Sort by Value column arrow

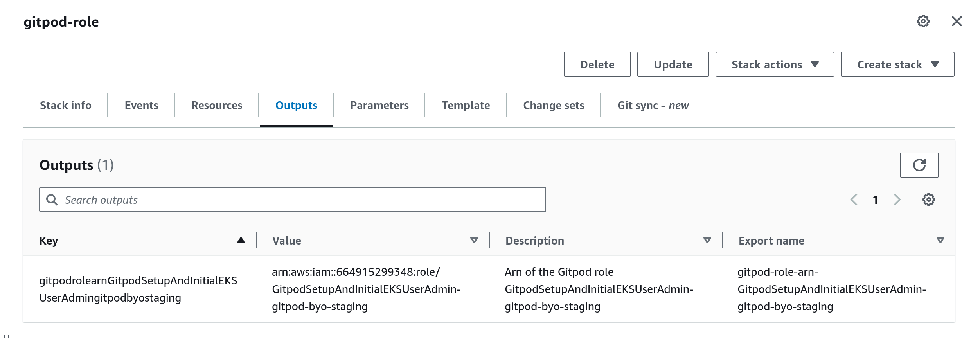tap(474, 240)
